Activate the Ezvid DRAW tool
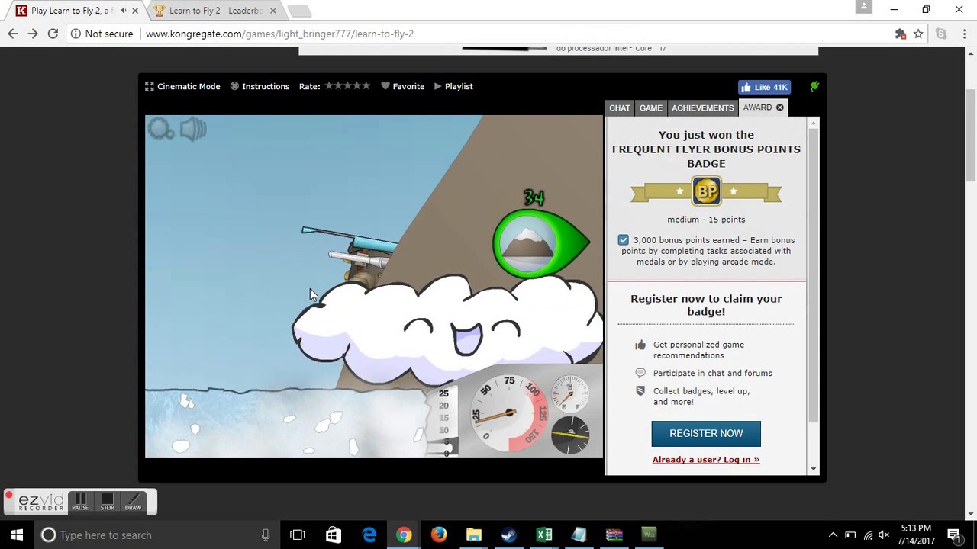The image size is (977, 549). coord(133,502)
